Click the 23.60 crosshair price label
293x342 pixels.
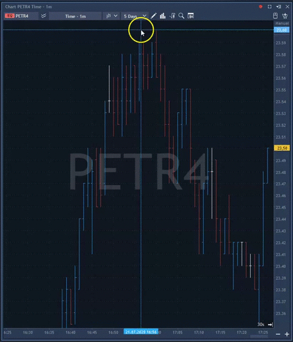[x=281, y=30]
